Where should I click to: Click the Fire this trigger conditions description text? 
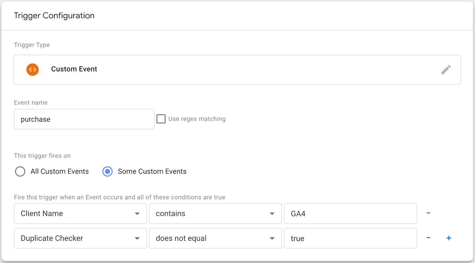[x=120, y=197]
